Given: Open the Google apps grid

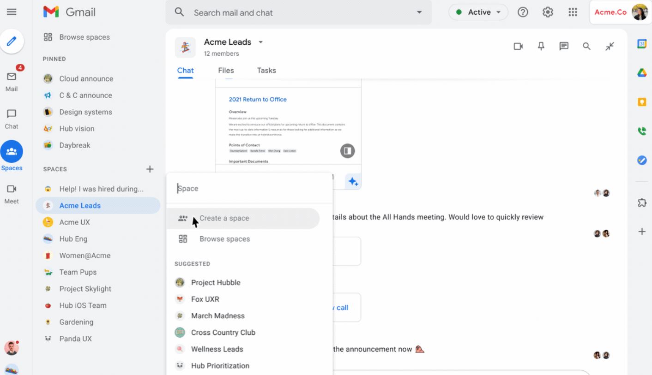Looking at the screenshot, I should coord(573,12).
